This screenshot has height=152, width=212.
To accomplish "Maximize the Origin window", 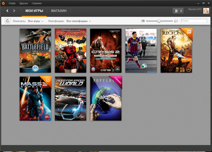I will coord(204,3).
